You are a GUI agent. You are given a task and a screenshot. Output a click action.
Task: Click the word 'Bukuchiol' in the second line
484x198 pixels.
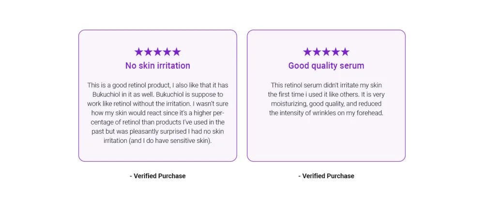[106, 95]
